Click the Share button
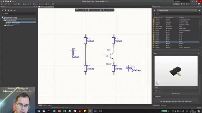The height and width of the screenshot is (113, 202). click(x=176, y=4)
